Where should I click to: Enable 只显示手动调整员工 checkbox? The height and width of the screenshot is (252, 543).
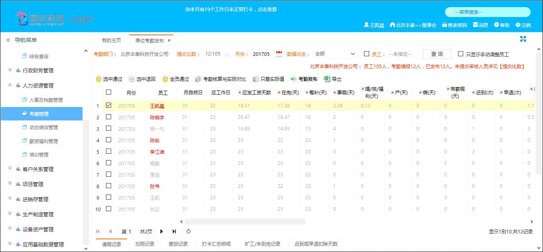[460, 54]
